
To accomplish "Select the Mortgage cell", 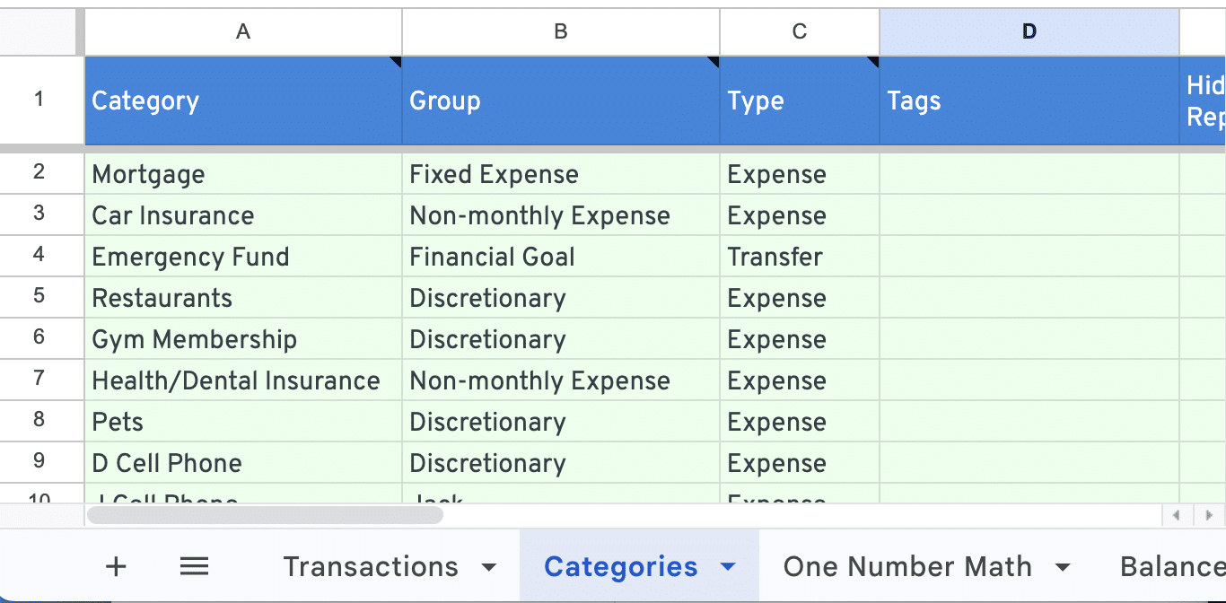I will click(243, 174).
